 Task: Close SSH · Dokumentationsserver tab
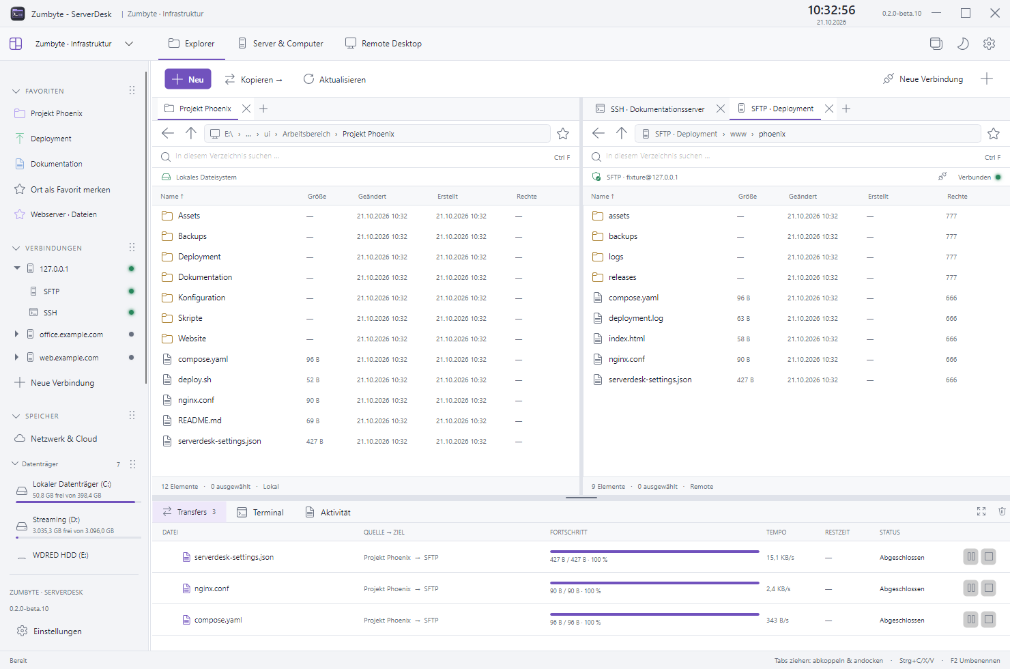(720, 109)
